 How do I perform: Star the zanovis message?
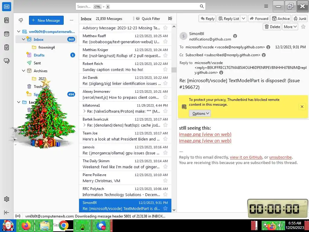coord(165,153)
